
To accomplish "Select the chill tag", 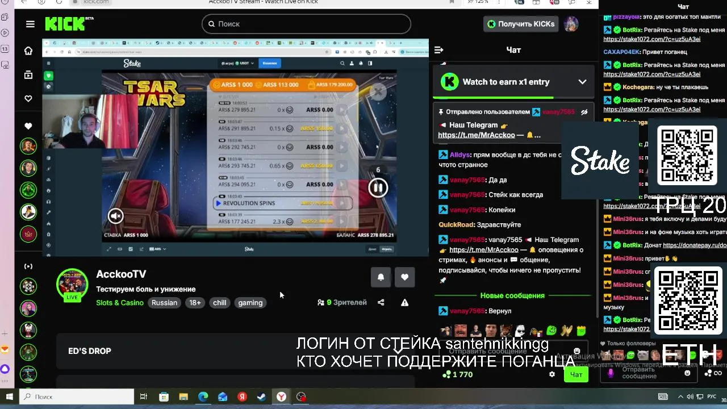I will [x=220, y=303].
